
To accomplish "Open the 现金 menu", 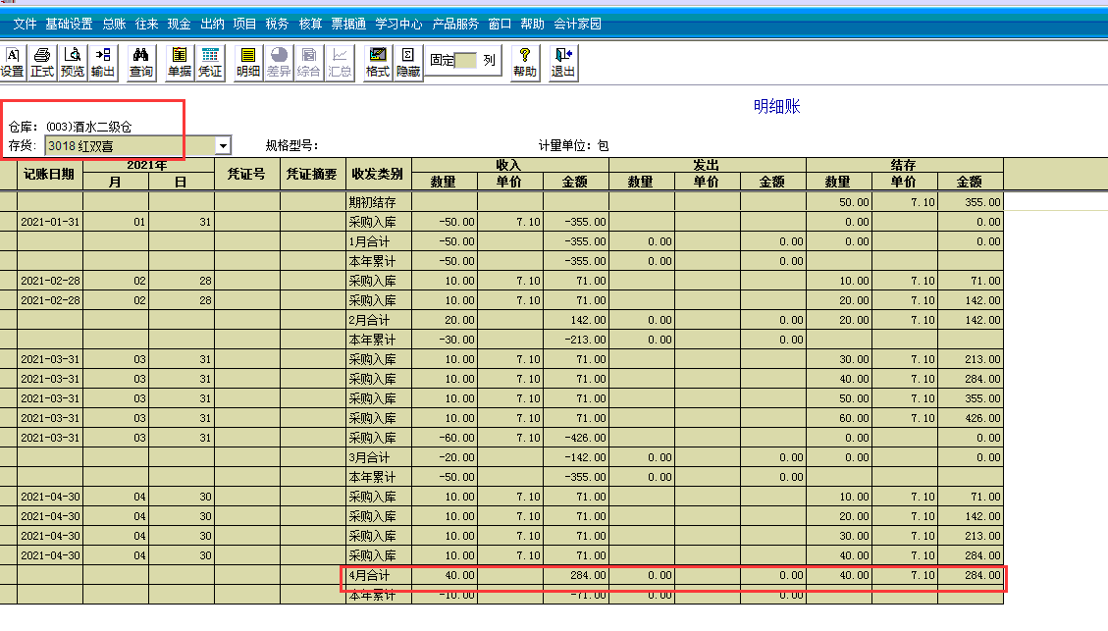I will click(x=179, y=24).
